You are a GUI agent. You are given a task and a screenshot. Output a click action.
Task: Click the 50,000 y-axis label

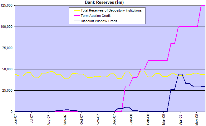coord(7,69)
